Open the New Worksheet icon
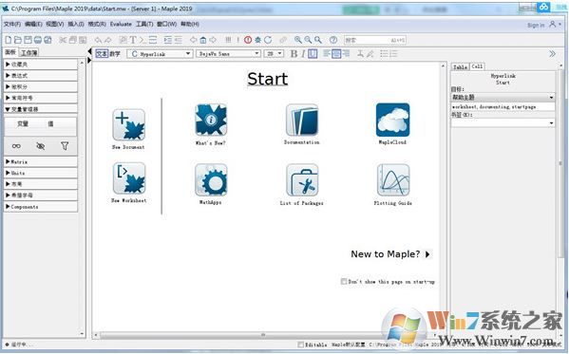Screen dimensions: 569x354 [129, 178]
